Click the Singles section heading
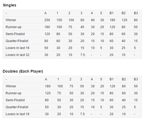Image resolution: width=143 pixels, height=120 pixels. 10,5
